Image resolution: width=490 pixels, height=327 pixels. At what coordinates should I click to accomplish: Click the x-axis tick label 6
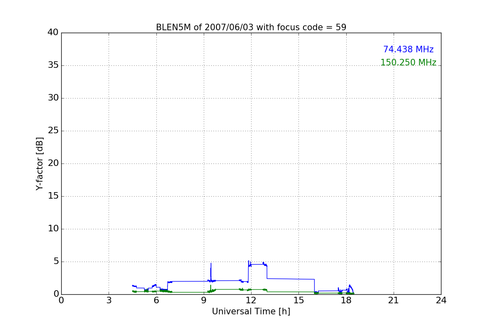(x=156, y=300)
